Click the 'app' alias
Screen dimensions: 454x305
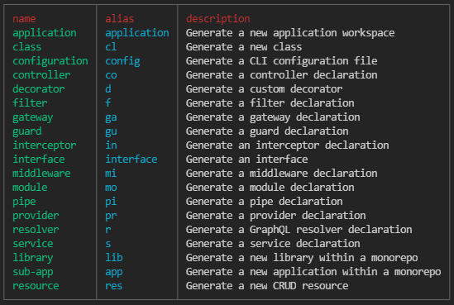[x=114, y=273]
